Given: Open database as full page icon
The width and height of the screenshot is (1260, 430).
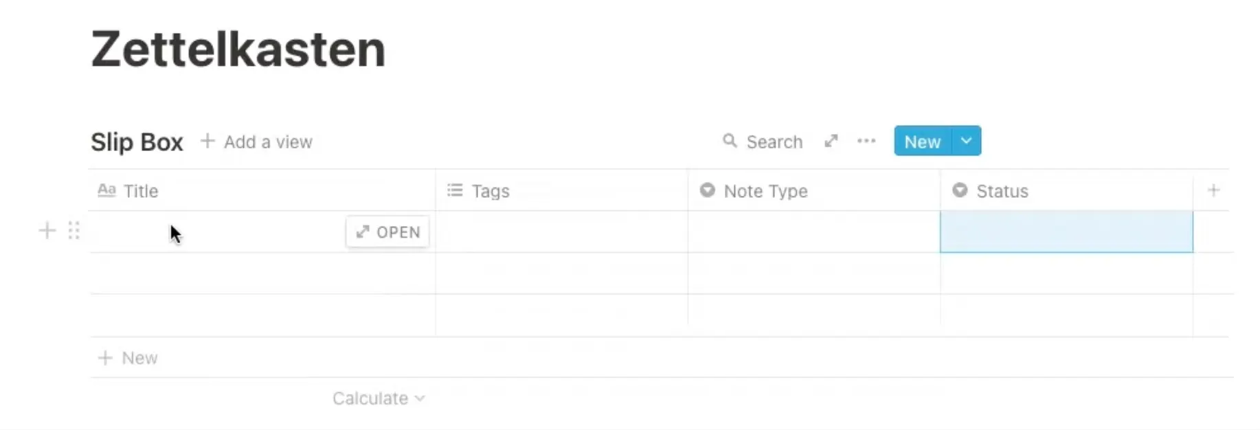Looking at the screenshot, I should click(x=831, y=141).
